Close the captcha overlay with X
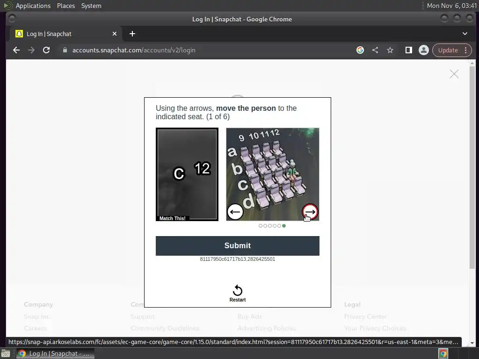Image resolution: width=479 pixels, height=359 pixels. tap(454, 74)
